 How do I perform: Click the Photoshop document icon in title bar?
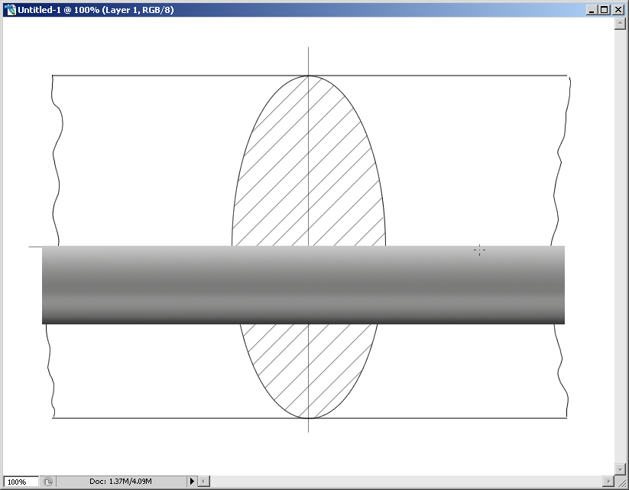click(10, 10)
